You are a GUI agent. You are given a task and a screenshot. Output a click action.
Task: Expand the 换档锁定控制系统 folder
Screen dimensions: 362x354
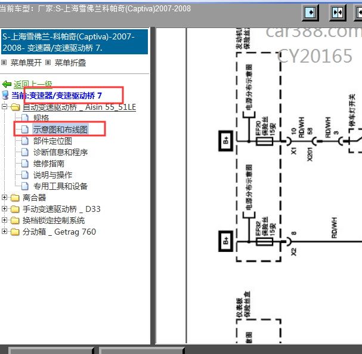tap(4, 220)
